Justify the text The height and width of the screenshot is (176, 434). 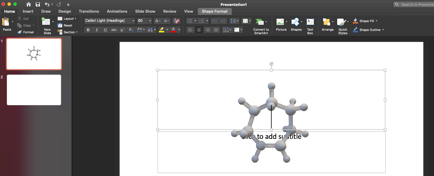click(216, 30)
